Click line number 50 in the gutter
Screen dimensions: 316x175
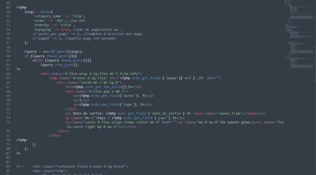click(8, 12)
